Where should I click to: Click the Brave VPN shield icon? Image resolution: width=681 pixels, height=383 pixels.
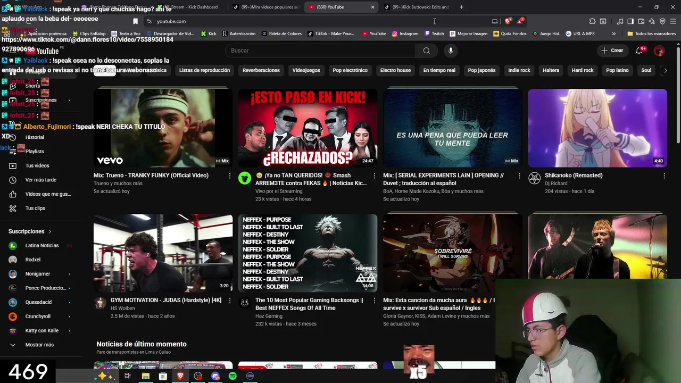click(662, 21)
